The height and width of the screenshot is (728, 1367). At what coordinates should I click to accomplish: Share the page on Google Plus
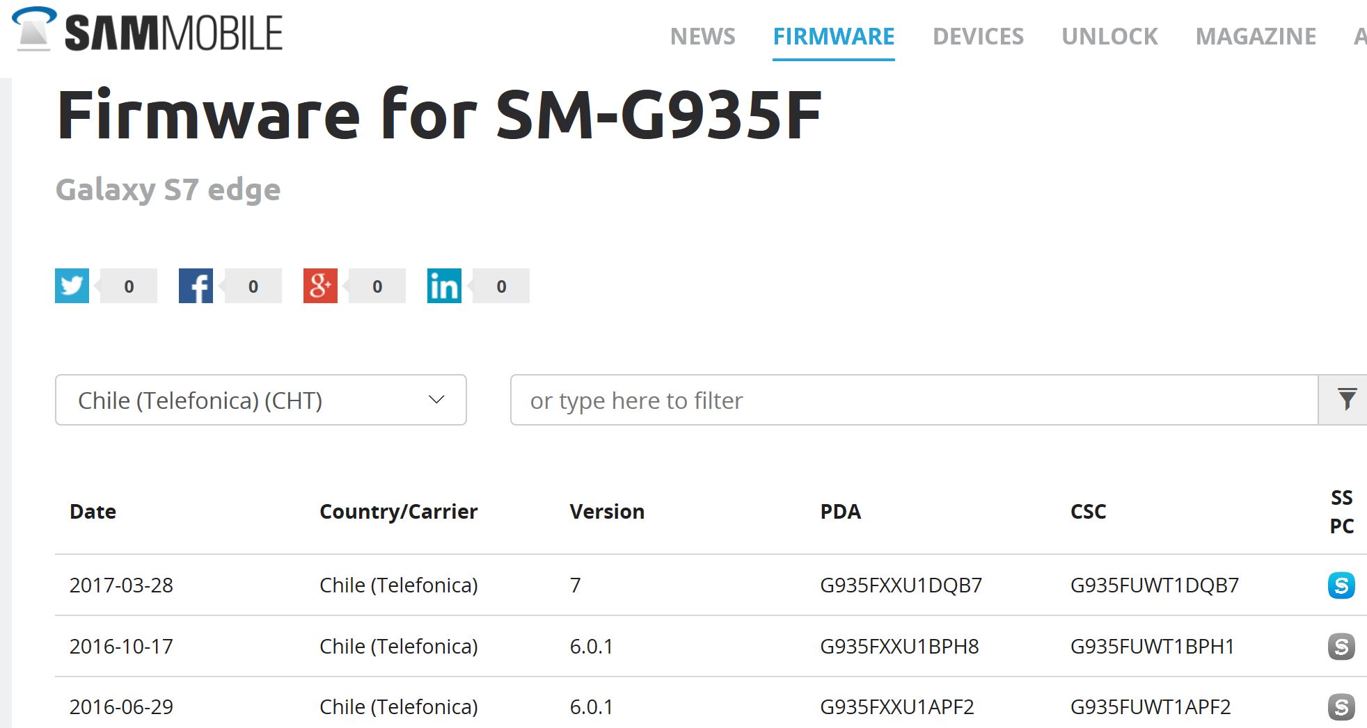320,286
